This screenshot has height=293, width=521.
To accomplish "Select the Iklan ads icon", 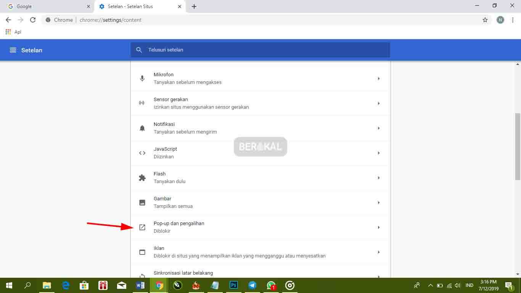I will point(142,252).
